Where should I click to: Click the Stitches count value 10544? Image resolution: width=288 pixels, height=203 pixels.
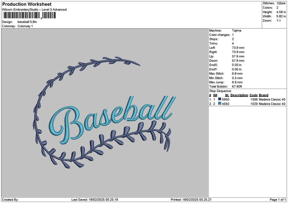coord(281,3)
